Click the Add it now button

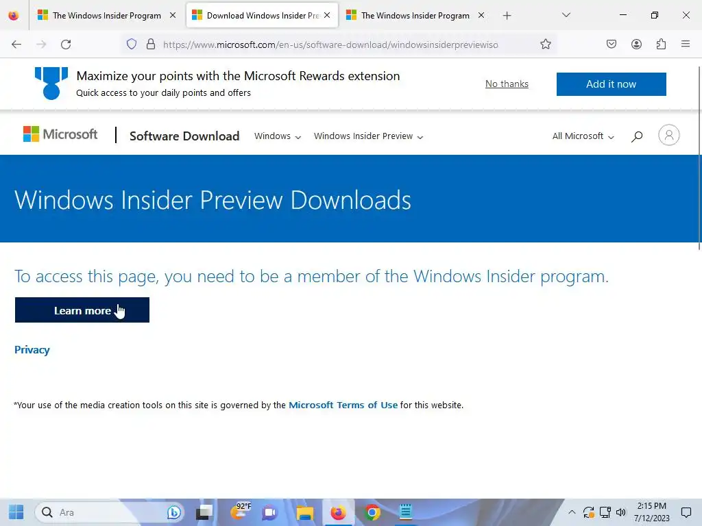coord(611,84)
